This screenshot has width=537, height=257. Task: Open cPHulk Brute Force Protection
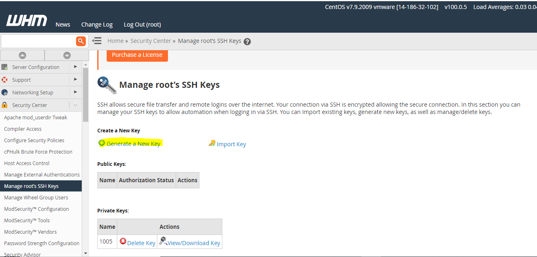pyautogui.click(x=38, y=152)
